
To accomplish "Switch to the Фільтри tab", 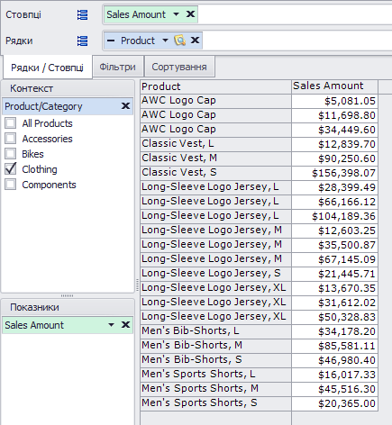I will tap(117, 67).
